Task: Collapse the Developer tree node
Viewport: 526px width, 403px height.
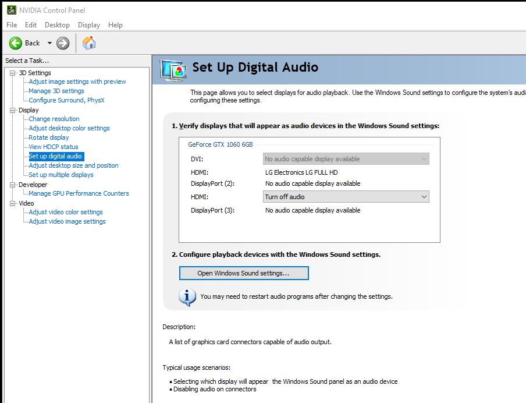Action: click(x=12, y=185)
